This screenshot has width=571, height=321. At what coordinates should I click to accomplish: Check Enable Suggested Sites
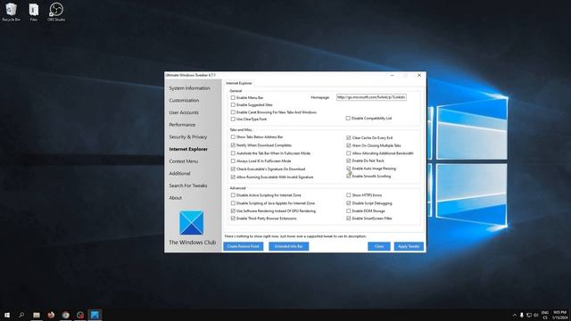(x=233, y=105)
